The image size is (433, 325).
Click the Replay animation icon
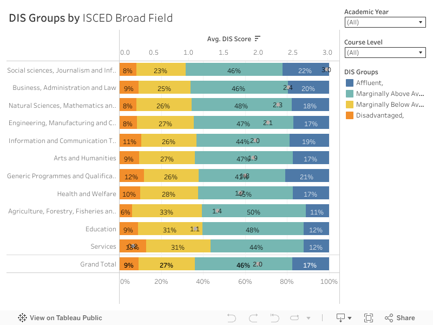(x=296, y=318)
